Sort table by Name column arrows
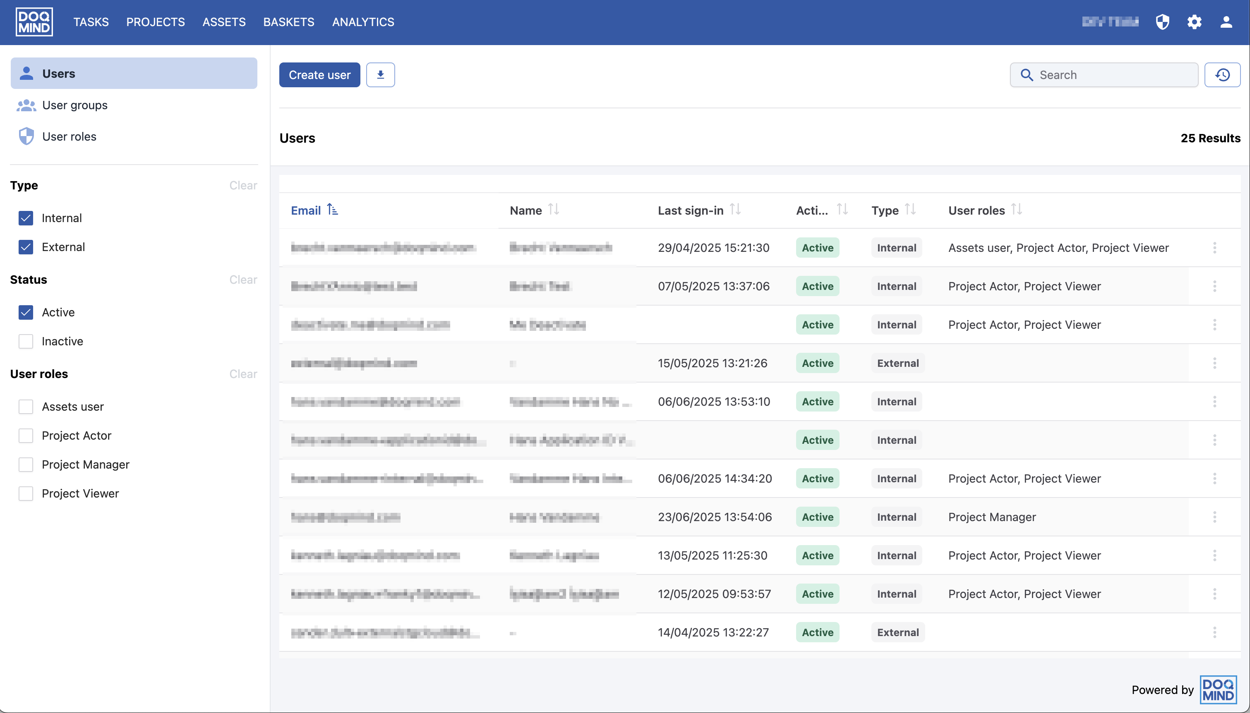 click(x=554, y=210)
